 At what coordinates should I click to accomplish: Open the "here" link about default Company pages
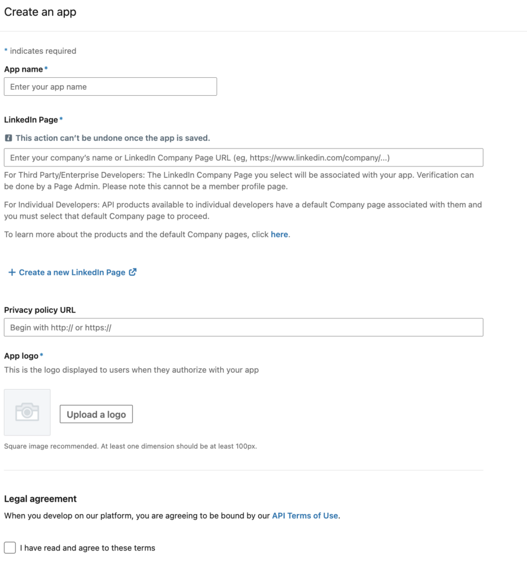point(279,234)
